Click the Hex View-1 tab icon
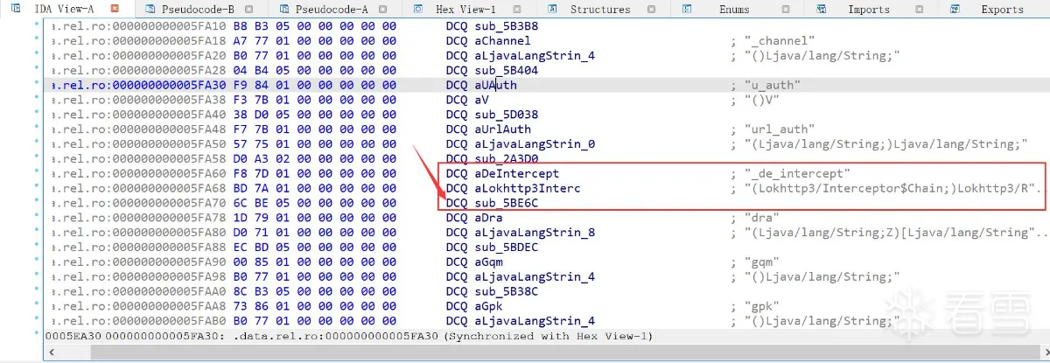Image resolution: width=1050 pixels, height=363 pixels. [417, 9]
